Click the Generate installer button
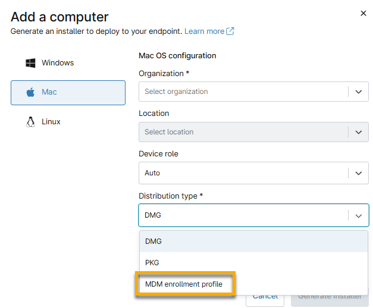 [329, 296]
